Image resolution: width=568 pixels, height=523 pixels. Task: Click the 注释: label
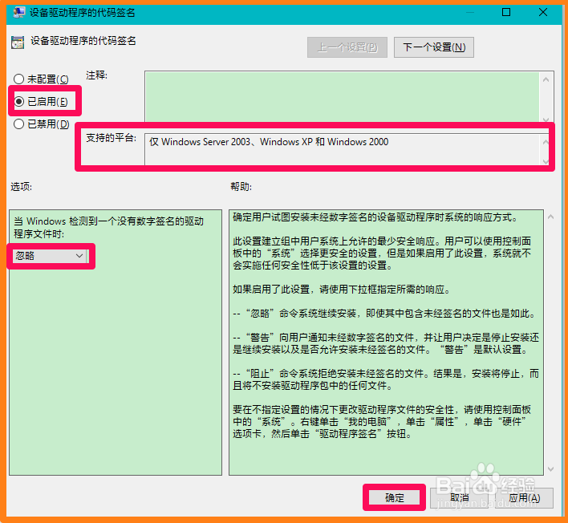[96, 75]
